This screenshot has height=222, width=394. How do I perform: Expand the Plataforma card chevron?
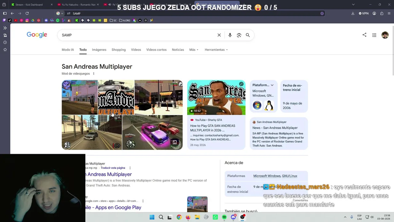point(272,85)
